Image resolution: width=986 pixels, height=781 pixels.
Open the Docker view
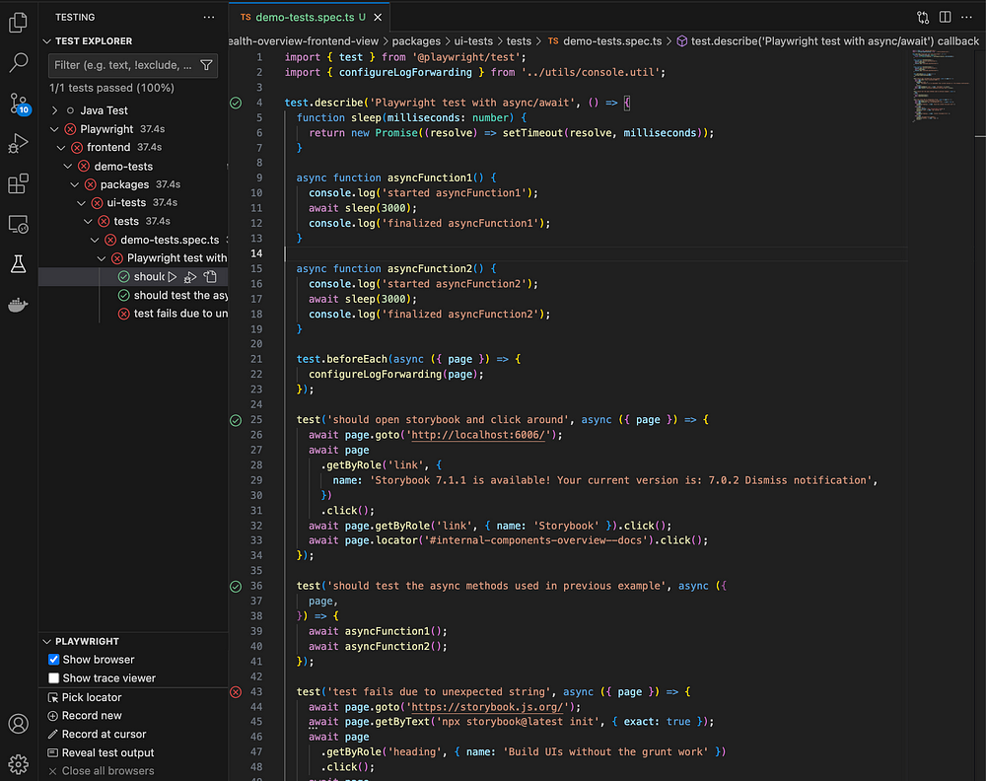(18, 305)
